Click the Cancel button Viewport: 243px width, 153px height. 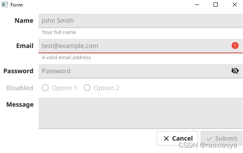pyautogui.click(x=177, y=139)
